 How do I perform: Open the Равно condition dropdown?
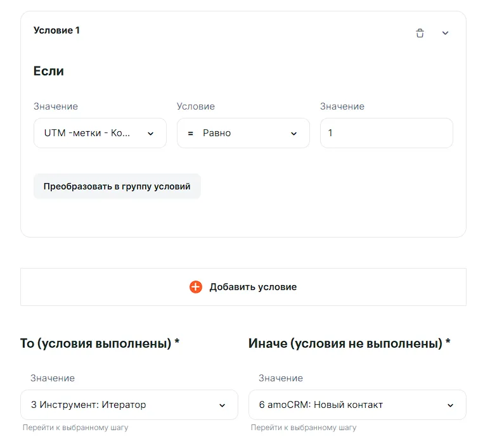pos(243,133)
